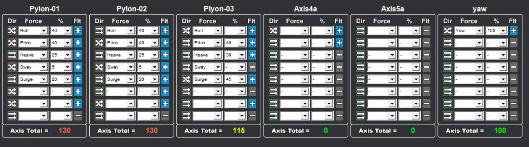Enable filter on Plyon-03 Sway row
Screen dimensions: 529x147
(252, 67)
